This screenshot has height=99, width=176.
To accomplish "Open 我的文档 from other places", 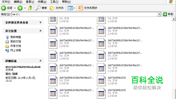I will coord(13,41).
